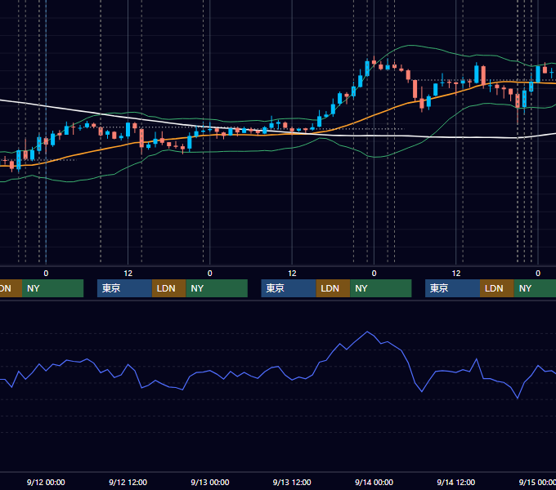Click the hour label 12 above 9/14 LDN block
Image resolution: width=556 pixels, height=490 pixels.
(456, 274)
